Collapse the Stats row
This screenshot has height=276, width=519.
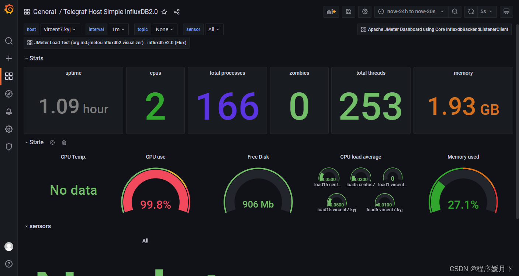[x=34, y=59]
